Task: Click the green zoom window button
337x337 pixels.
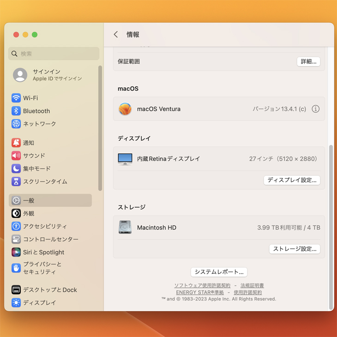Action: pyautogui.click(x=35, y=35)
